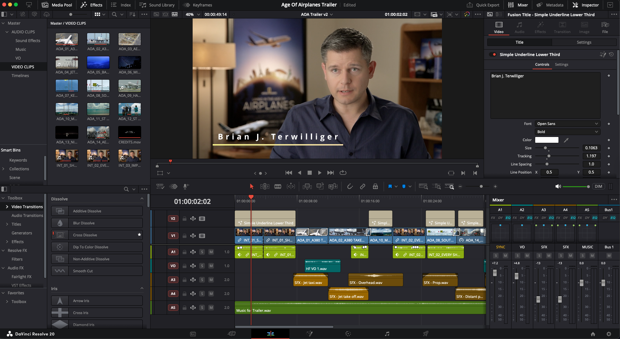This screenshot has width=620, height=339.
Task: Collapse the AUDIO CLIPS bin
Action: pyautogui.click(x=7, y=32)
